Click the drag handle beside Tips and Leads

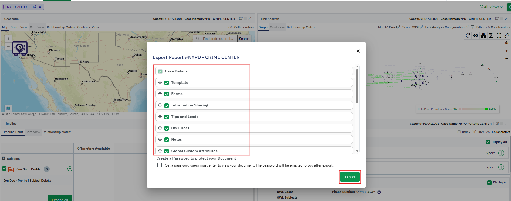(x=160, y=117)
